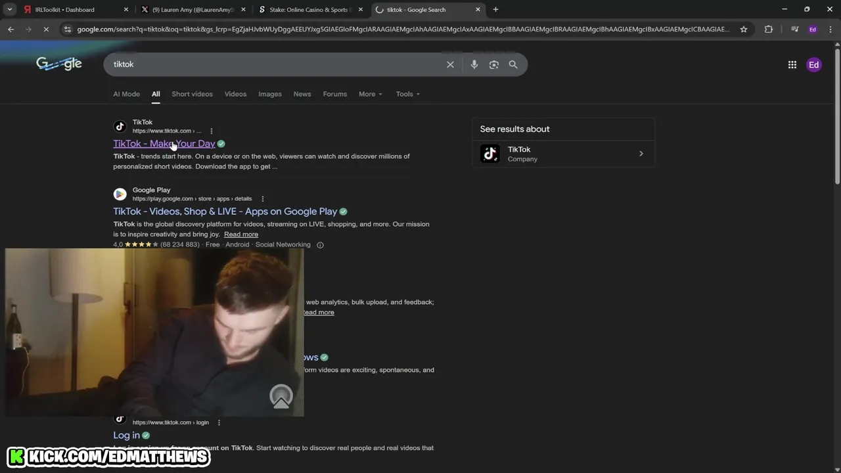Open TikTok - Make Your Day link

click(164, 144)
